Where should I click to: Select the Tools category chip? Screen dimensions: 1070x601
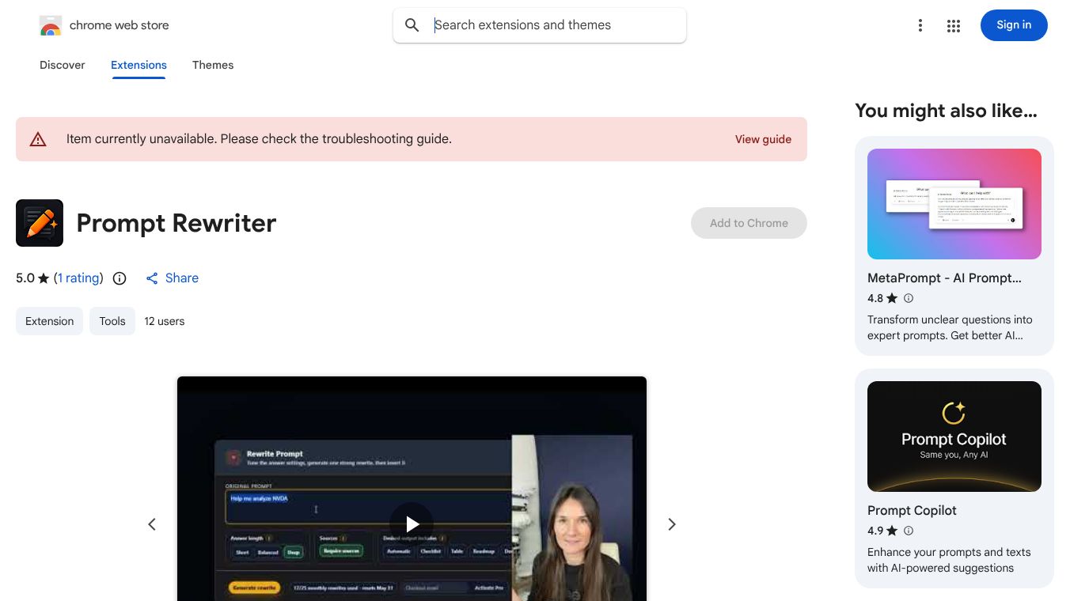pos(112,321)
